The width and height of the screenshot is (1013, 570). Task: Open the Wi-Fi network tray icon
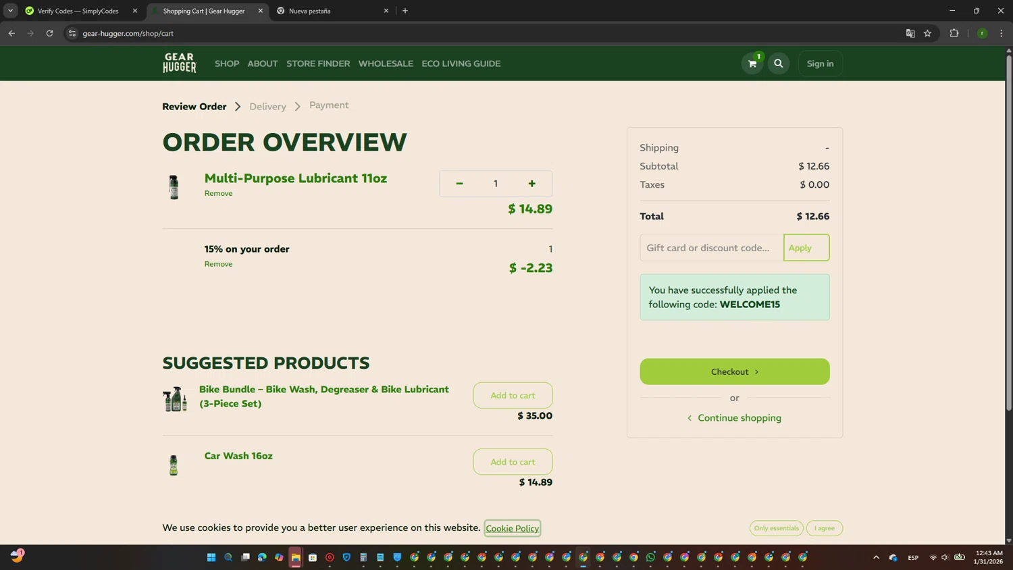(x=933, y=557)
